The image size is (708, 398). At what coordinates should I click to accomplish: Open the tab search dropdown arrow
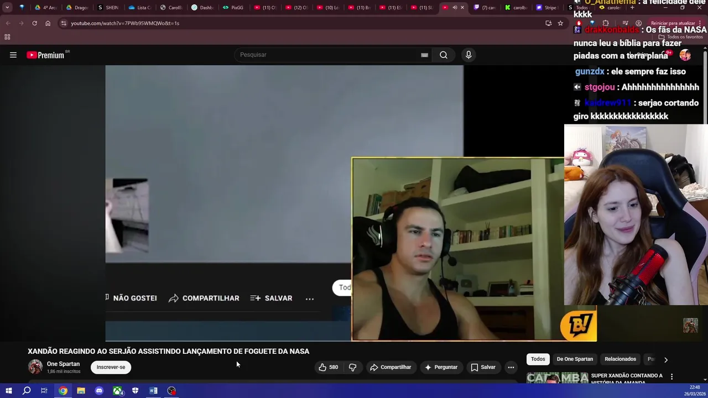(x=7, y=8)
